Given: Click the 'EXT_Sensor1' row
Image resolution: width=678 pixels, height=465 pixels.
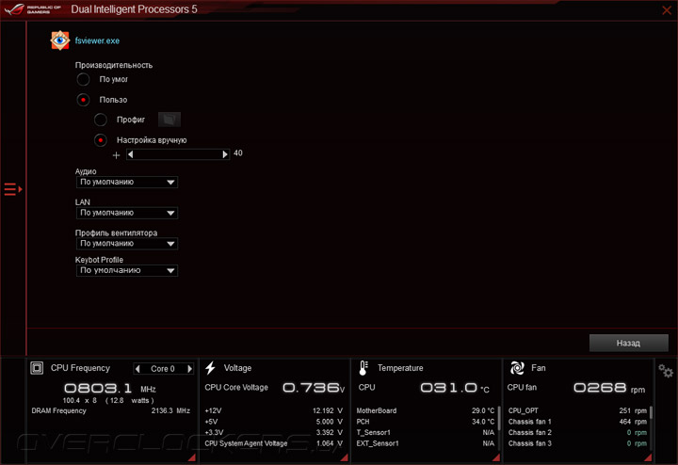Looking at the screenshot, I should click(x=426, y=443).
